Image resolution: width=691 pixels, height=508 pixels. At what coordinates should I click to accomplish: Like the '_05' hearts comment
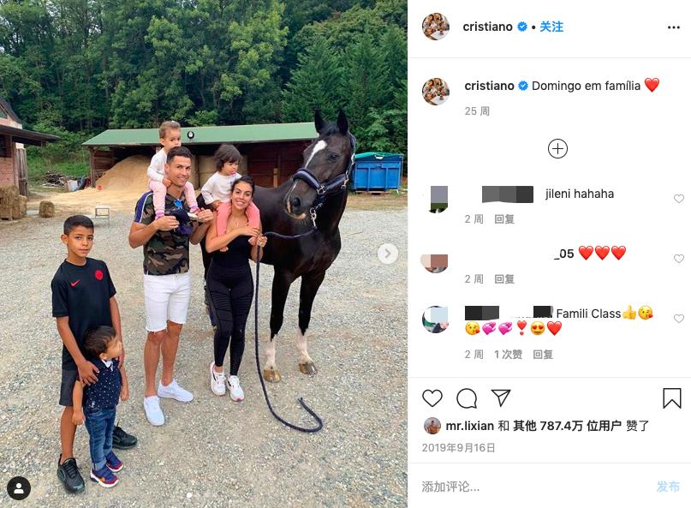pyautogui.click(x=679, y=259)
